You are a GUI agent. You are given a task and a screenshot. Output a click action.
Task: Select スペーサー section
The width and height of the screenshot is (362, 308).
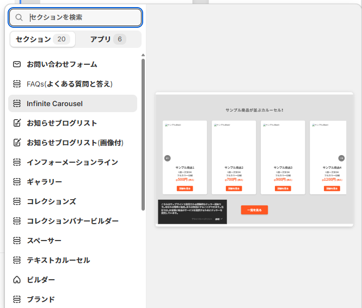73,241
